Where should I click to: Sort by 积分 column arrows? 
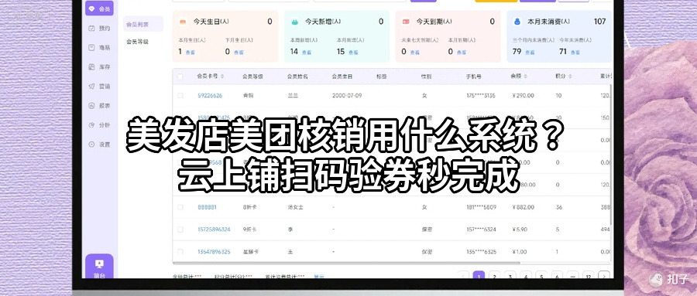[570, 77]
